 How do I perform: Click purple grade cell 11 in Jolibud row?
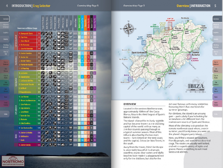click(95, 88)
